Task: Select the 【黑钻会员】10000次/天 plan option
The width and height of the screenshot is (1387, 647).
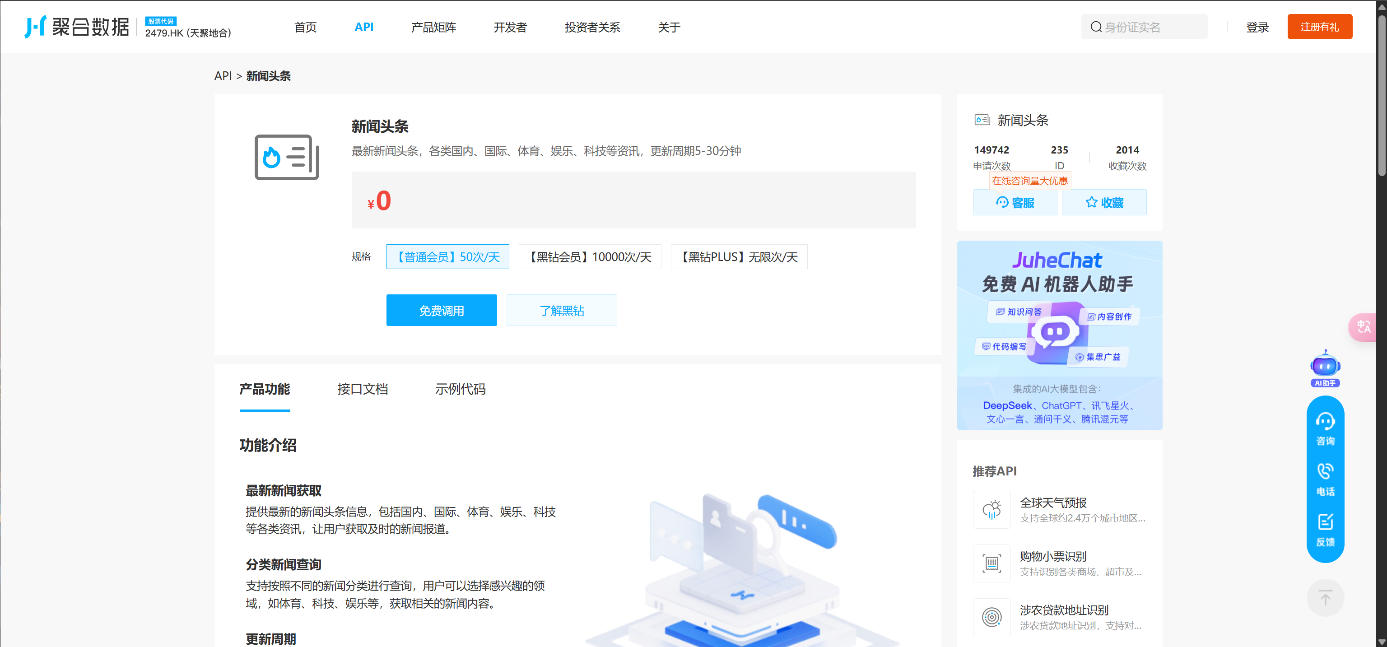Action: pos(590,257)
